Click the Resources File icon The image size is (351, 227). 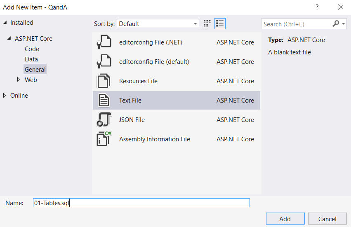tap(104, 81)
